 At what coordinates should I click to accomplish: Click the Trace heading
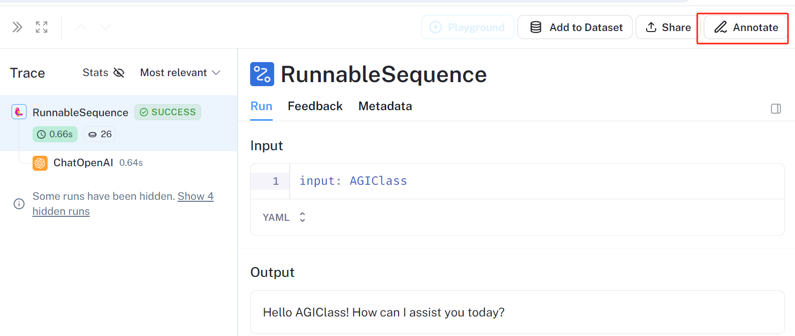pos(28,73)
